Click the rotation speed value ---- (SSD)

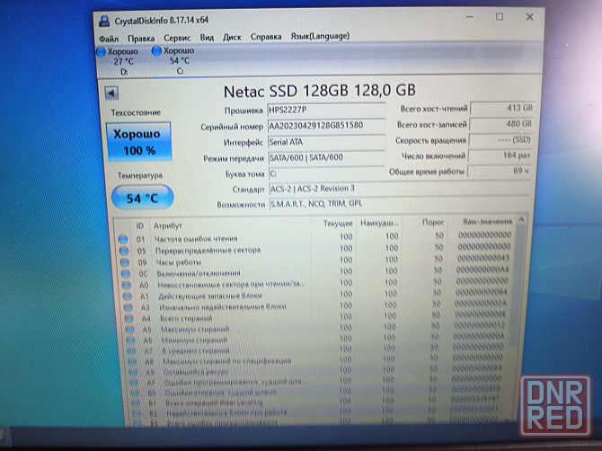500,140
